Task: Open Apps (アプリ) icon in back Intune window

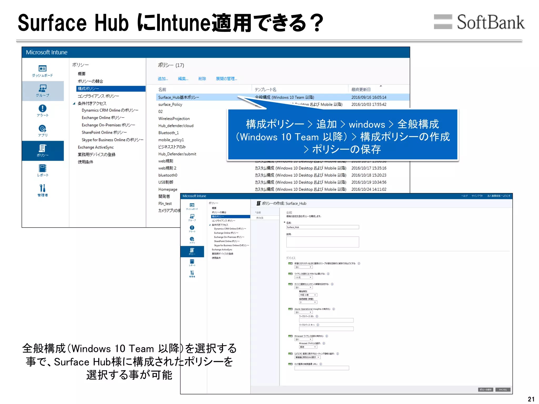Action: 43,131
